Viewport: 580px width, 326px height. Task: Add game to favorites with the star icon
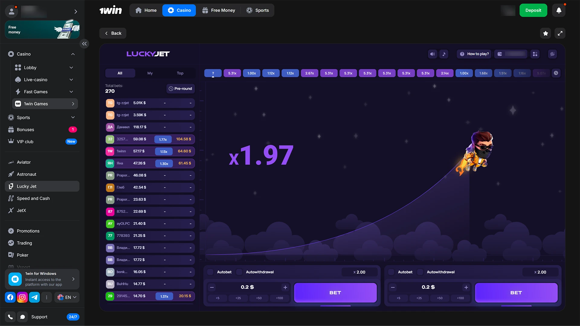click(546, 33)
